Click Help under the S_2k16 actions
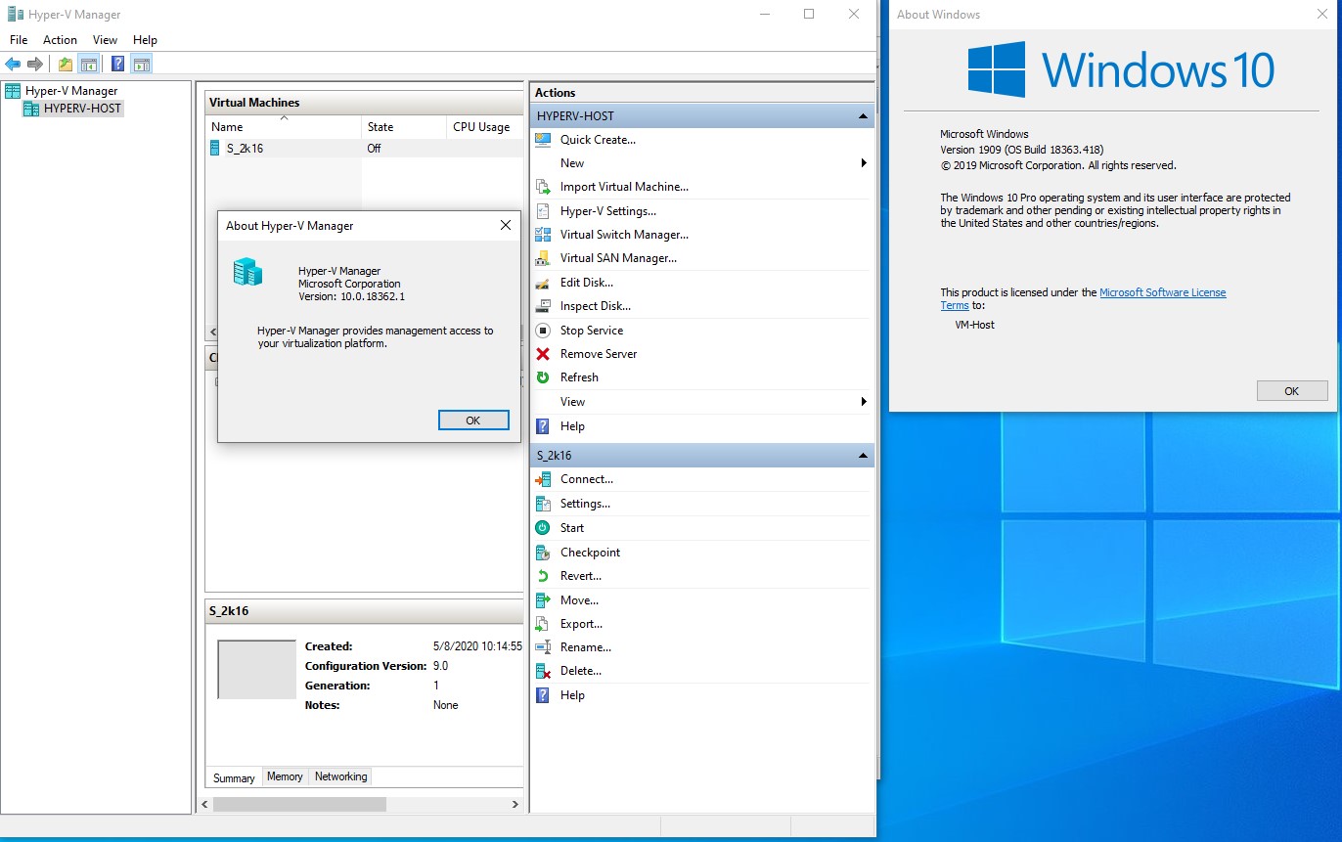The width and height of the screenshot is (1342, 842). (572, 695)
